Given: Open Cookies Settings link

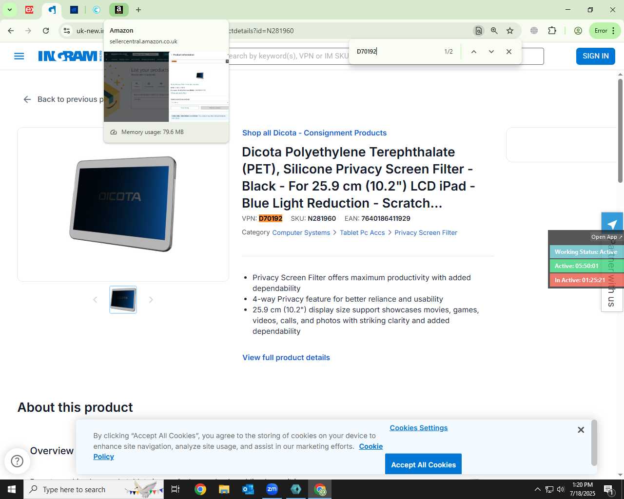Looking at the screenshot, I should [x=419, y=428].
